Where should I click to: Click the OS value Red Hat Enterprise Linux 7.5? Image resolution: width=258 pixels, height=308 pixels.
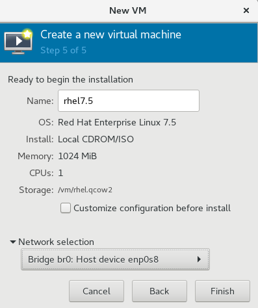pos(117,122)
